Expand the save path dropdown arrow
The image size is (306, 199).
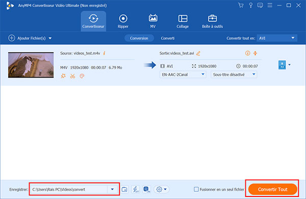pos(112,189)
